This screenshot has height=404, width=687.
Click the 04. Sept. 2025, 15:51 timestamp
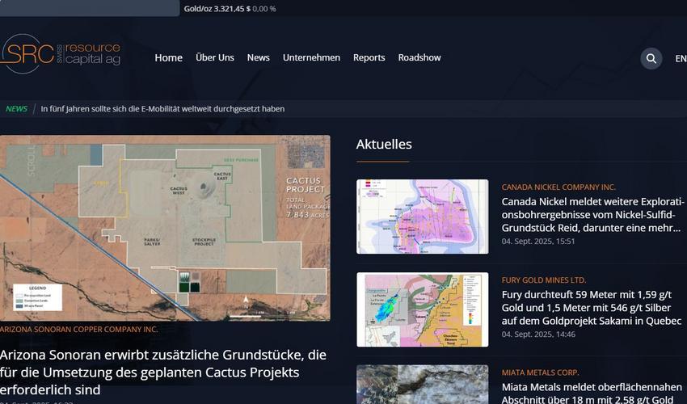tap(538, 242)
